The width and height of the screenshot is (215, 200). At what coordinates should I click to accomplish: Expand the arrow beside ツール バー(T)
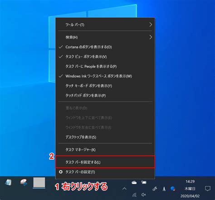(x=151, y=24)
